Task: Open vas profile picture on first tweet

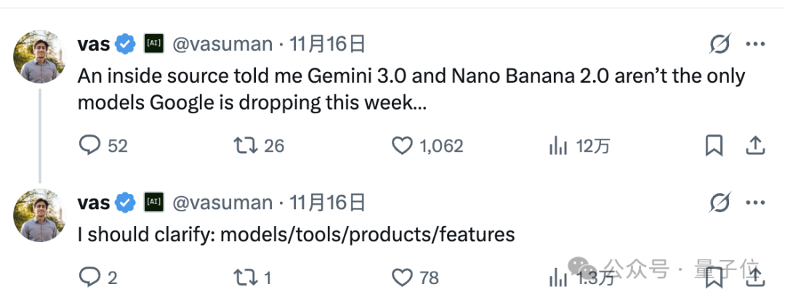Action: (x=40, y=56)
